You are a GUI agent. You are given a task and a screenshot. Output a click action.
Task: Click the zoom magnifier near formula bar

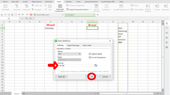pyautogui.click(x=27, y=18)
